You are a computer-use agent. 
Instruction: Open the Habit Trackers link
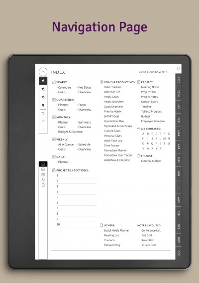point(112,87)
